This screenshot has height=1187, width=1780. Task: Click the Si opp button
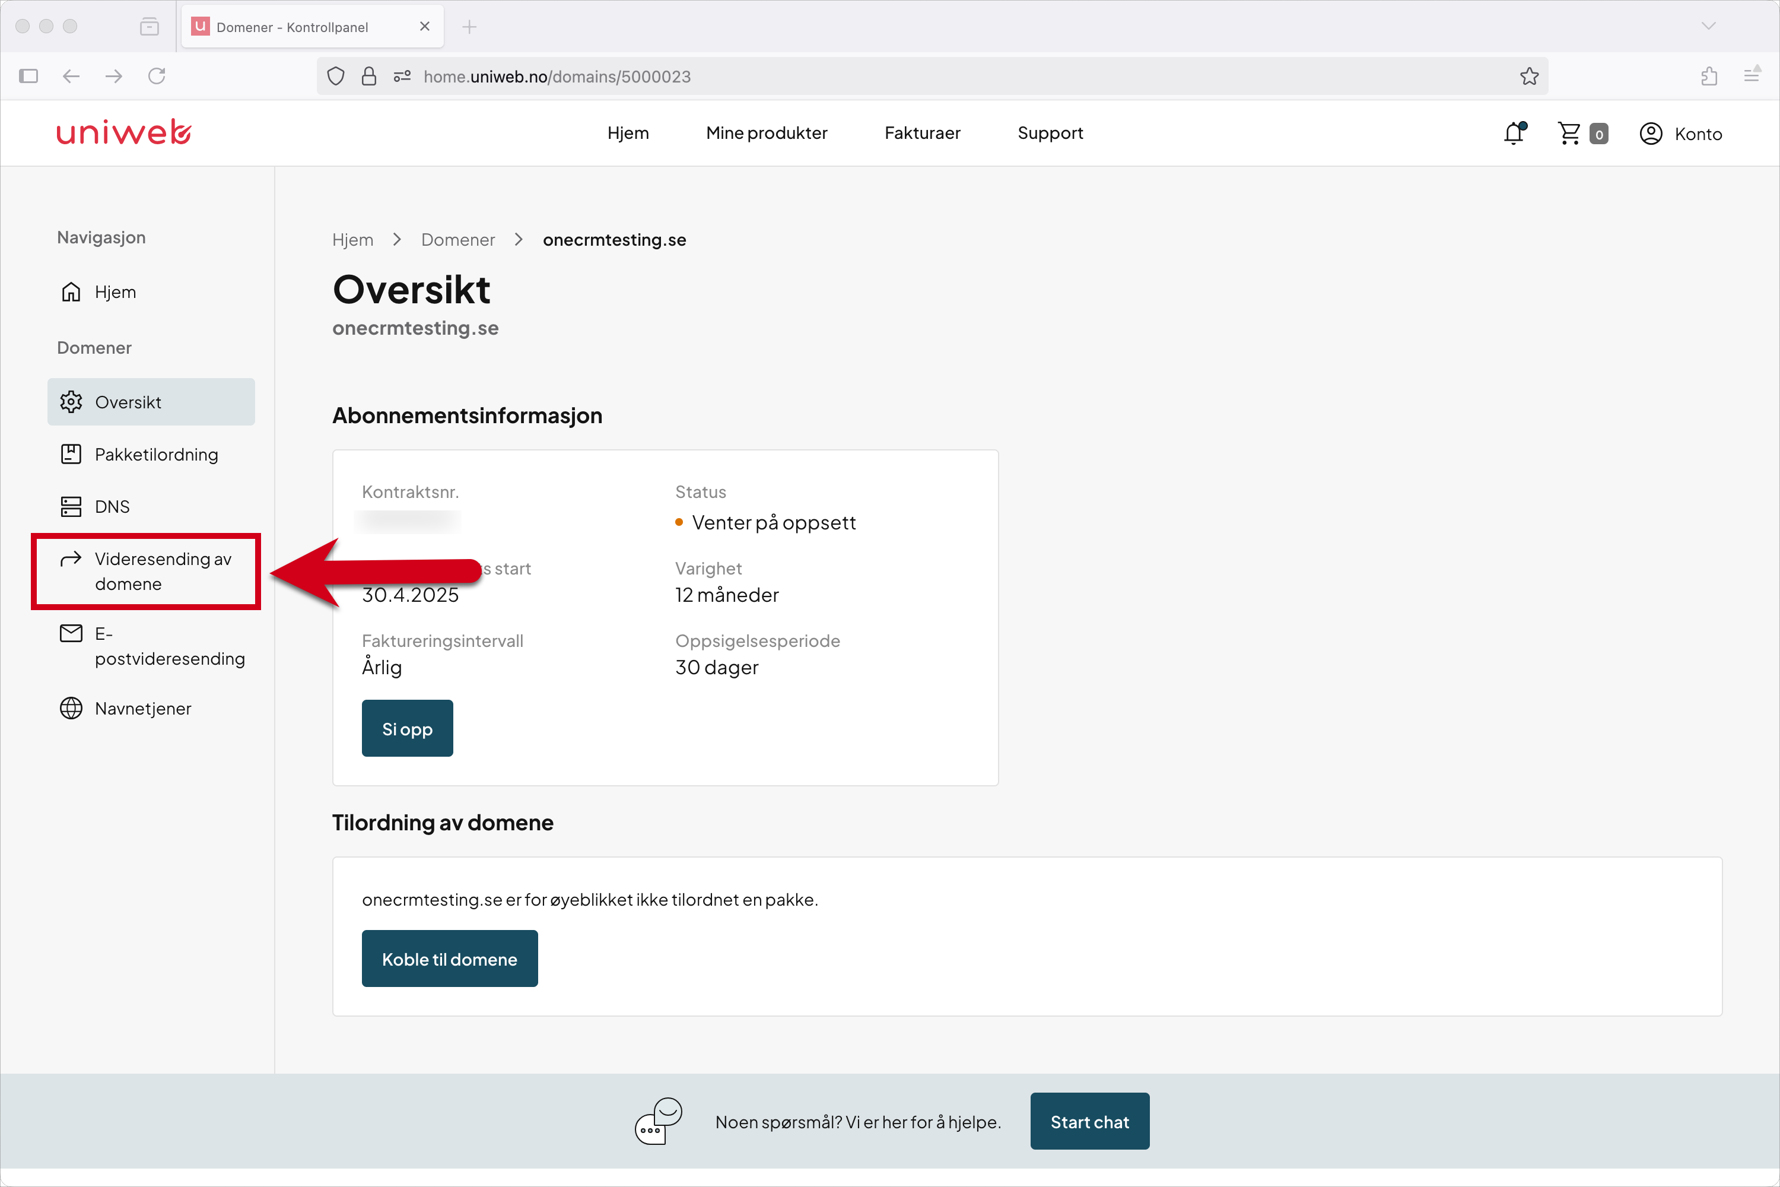tap(407, 728)
